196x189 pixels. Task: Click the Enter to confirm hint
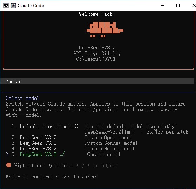(x=28, y=177)
